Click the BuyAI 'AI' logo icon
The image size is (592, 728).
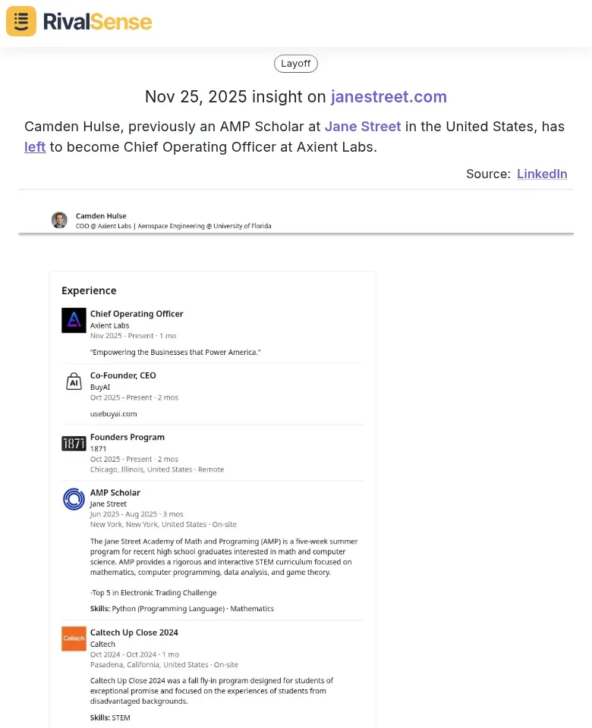74,381
